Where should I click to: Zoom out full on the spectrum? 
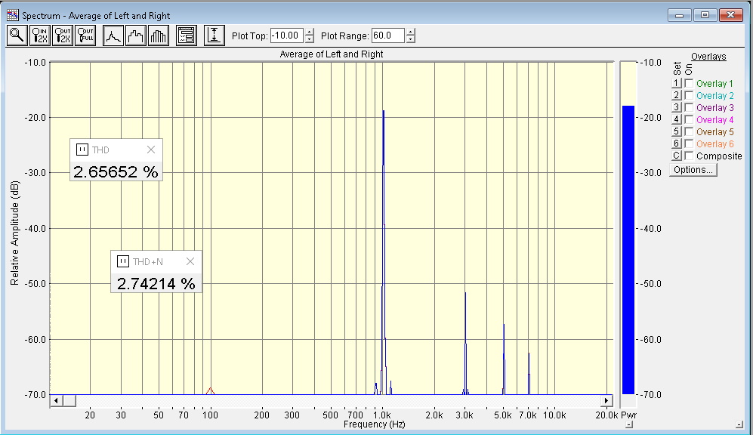(x=85, y=35)
